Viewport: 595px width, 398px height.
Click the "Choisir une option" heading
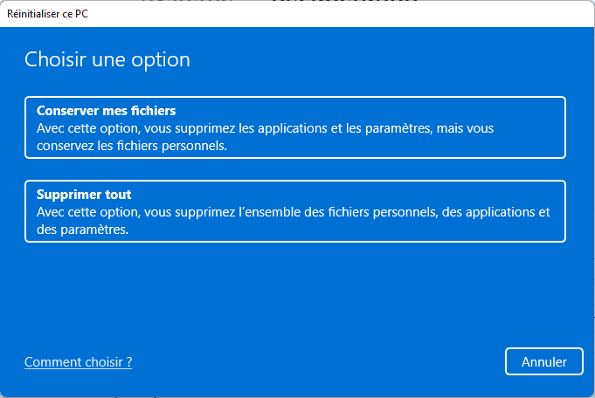pyautogui.click(x=107, y=60)
